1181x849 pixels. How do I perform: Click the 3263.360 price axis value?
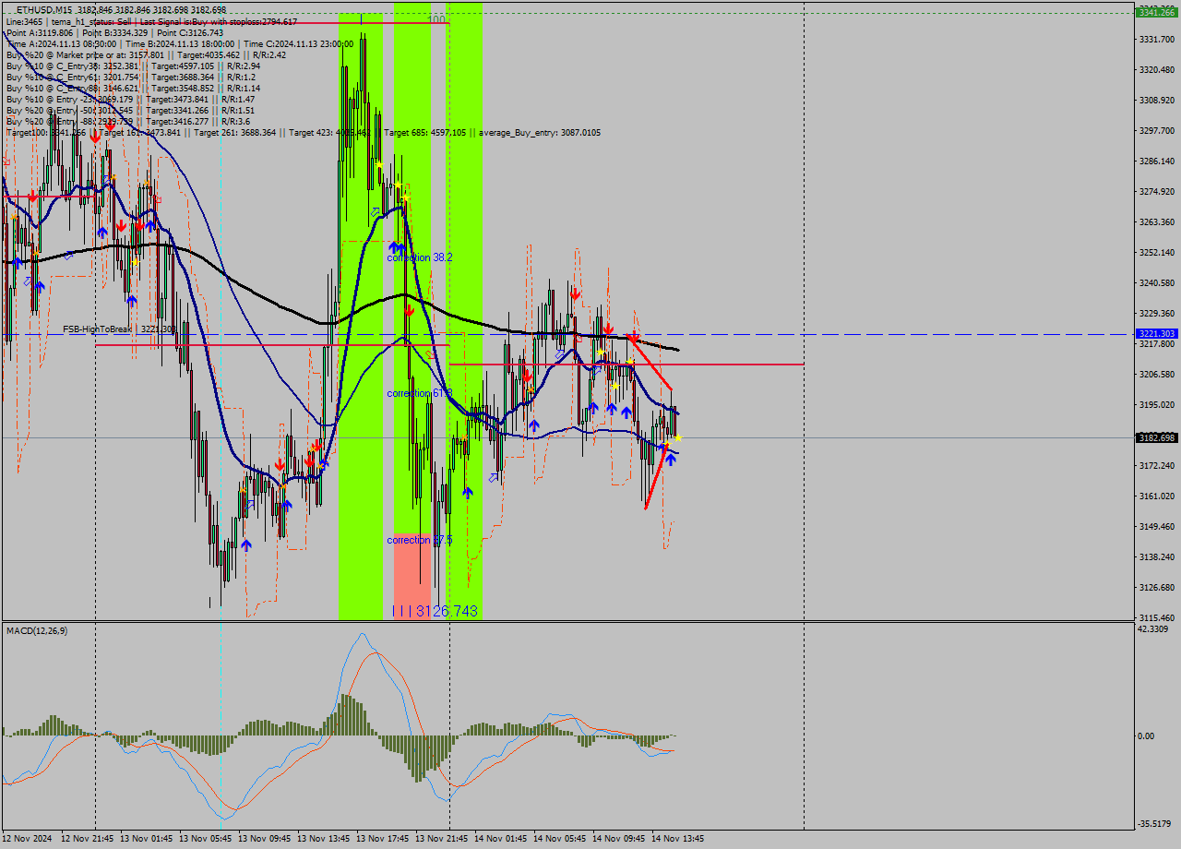click(x=1158, y=221)
